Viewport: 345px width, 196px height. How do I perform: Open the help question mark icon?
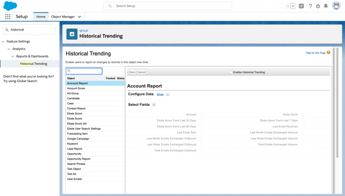click(310, 6)
